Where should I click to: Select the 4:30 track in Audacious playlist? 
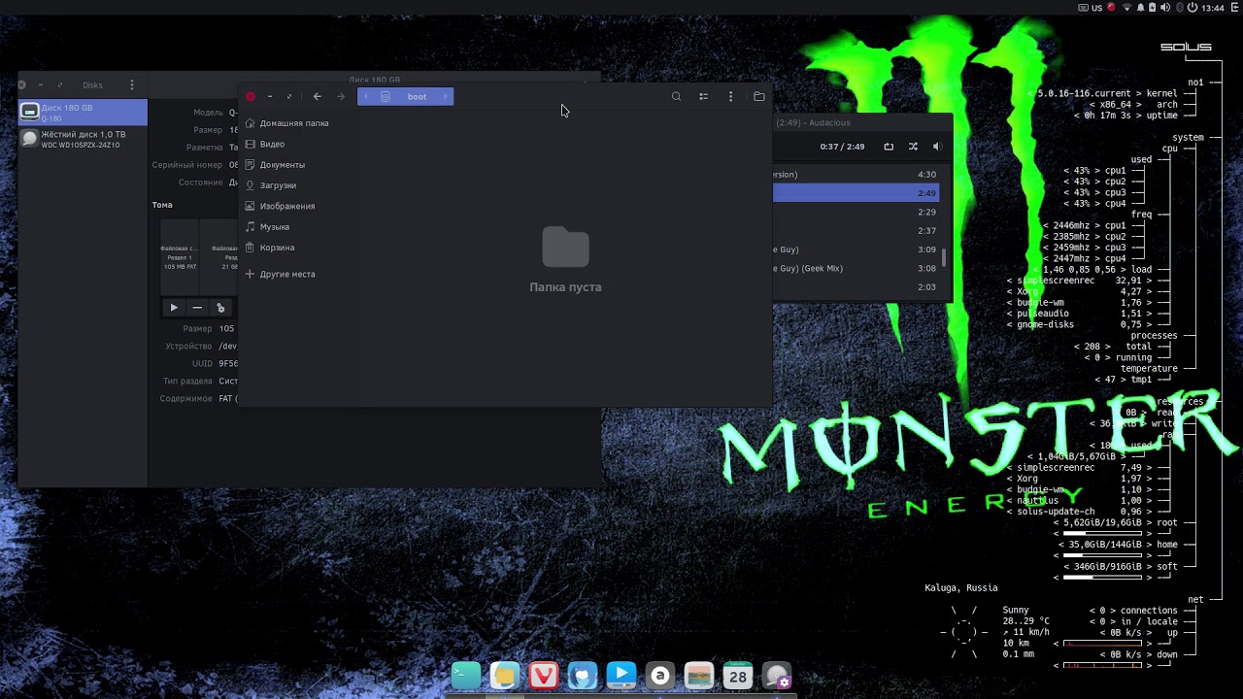tap(856, 175)
